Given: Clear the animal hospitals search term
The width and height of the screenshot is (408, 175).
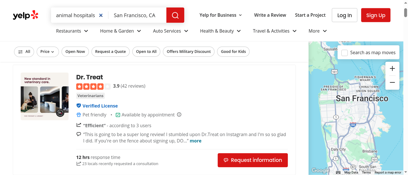Looking at the screenshot, I should coord(101,15).
